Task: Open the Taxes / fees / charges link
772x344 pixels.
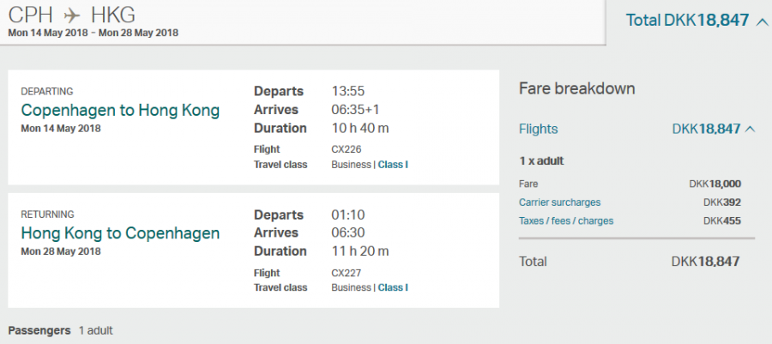Action: 565,221
